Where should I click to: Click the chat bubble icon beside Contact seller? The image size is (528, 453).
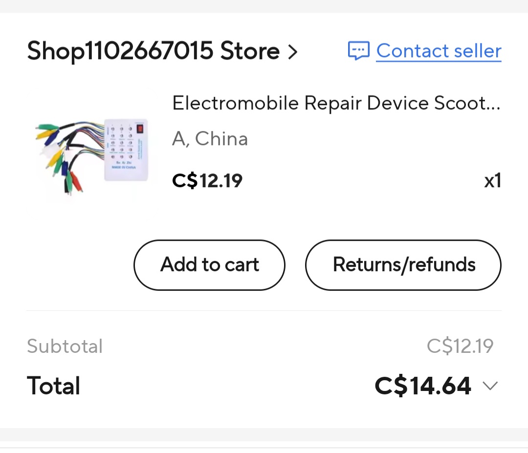(x=358, y=51)
